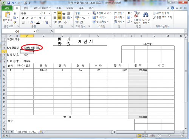Click the Align Text Left icon
Viewport: 189px width, 139px height.
pyautogui.click(x=55, y=18)
